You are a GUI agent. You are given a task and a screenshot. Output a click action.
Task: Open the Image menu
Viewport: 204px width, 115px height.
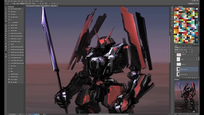tap(15, 1)
